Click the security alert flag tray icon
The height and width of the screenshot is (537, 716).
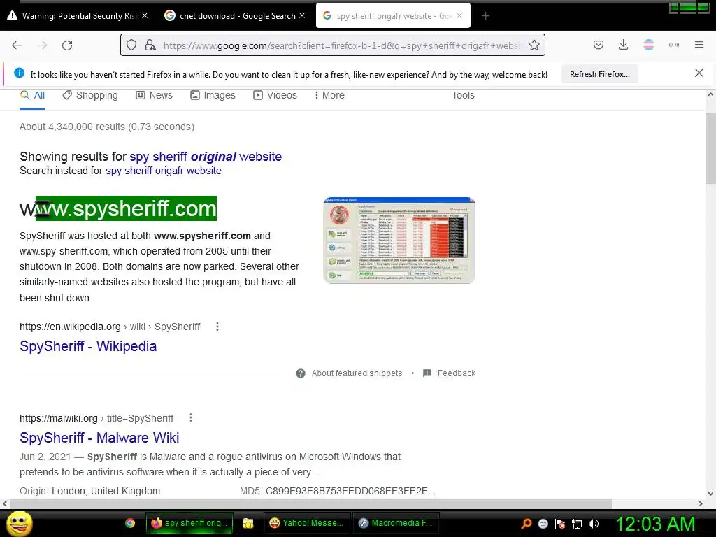point(560,524)
